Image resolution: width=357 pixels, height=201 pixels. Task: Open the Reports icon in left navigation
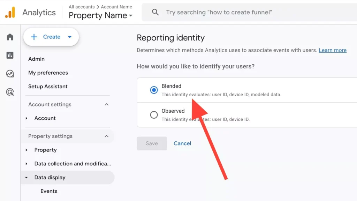pos(9,55)
